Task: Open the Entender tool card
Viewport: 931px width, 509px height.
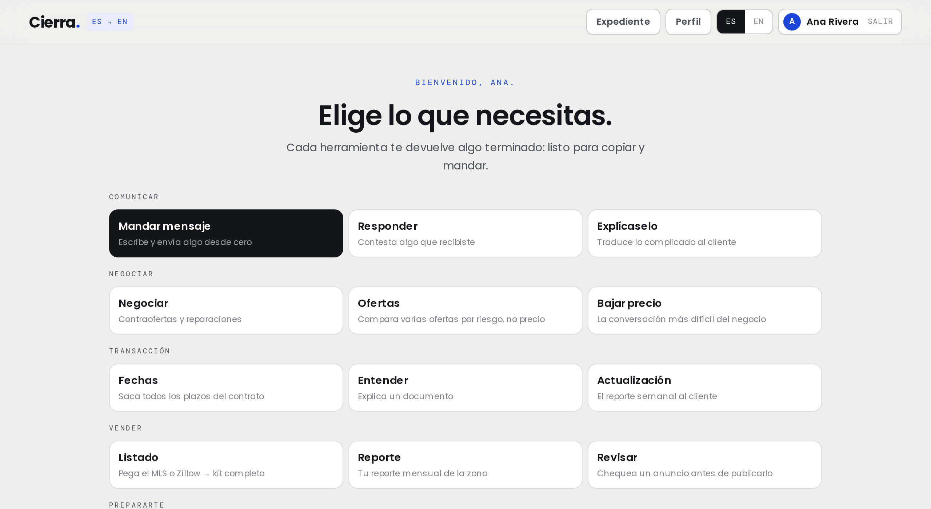Action: [x=465, y=388]
